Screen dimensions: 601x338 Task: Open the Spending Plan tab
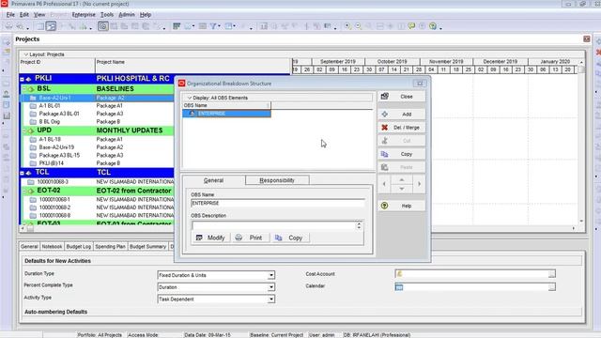click(111, 246)
